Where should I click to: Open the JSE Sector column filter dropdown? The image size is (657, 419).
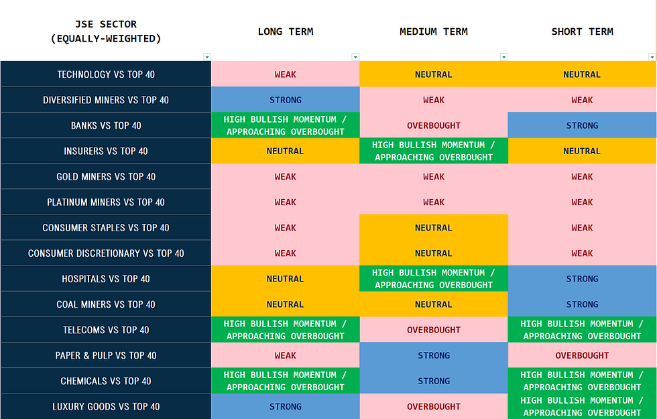pos(207,57)
